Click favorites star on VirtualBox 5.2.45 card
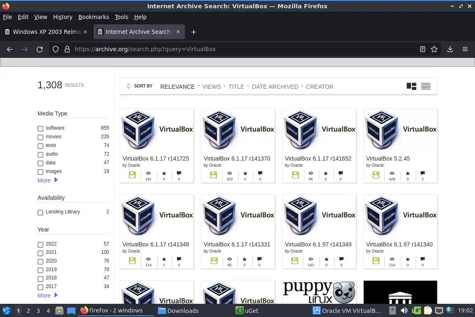This screenshot has width=475, height=317. (x=408, y=173)
